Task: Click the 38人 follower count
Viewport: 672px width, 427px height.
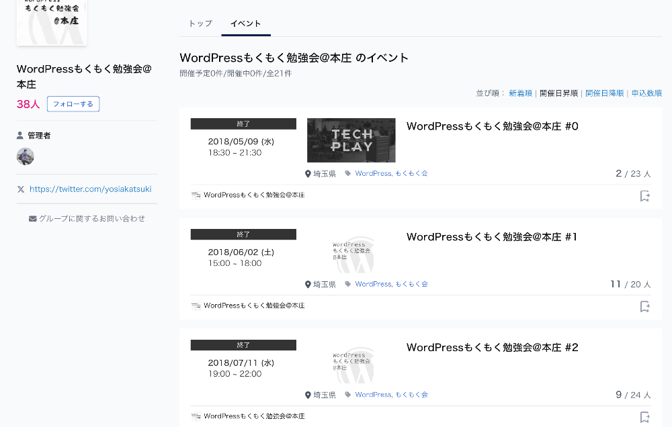Action: pyautogui.click(x=28, y=104)
